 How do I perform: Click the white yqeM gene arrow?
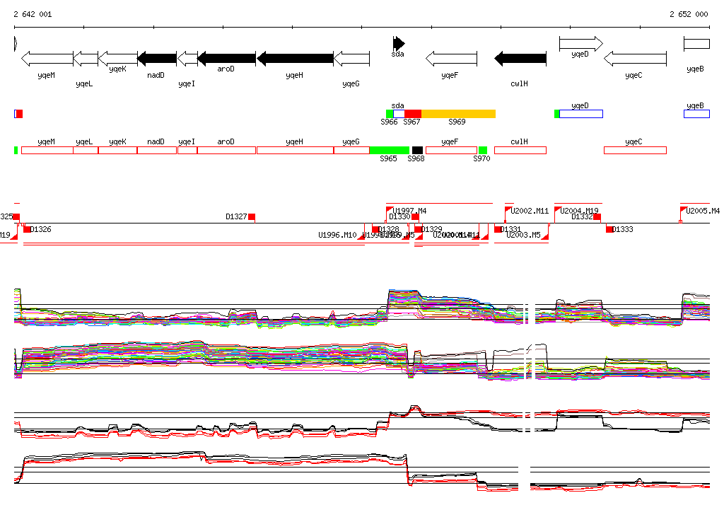[47, 59]
